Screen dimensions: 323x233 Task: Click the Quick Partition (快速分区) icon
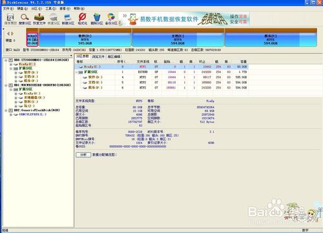54,19
